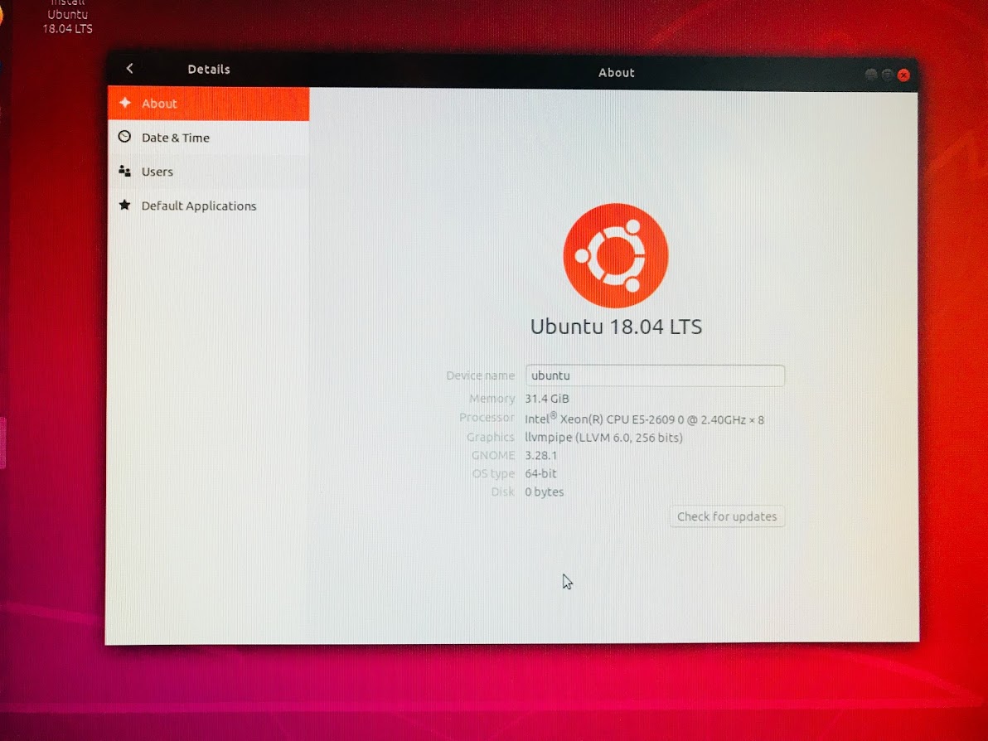The image size is (988, 741).
Task: Click the 64-bit OS type value
Action: 540,473
